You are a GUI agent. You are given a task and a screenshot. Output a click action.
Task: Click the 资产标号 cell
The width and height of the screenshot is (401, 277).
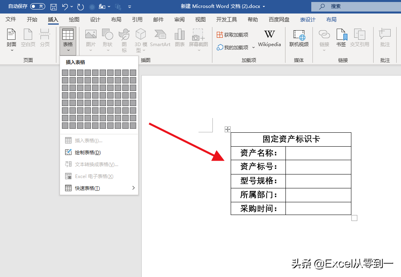258,167
